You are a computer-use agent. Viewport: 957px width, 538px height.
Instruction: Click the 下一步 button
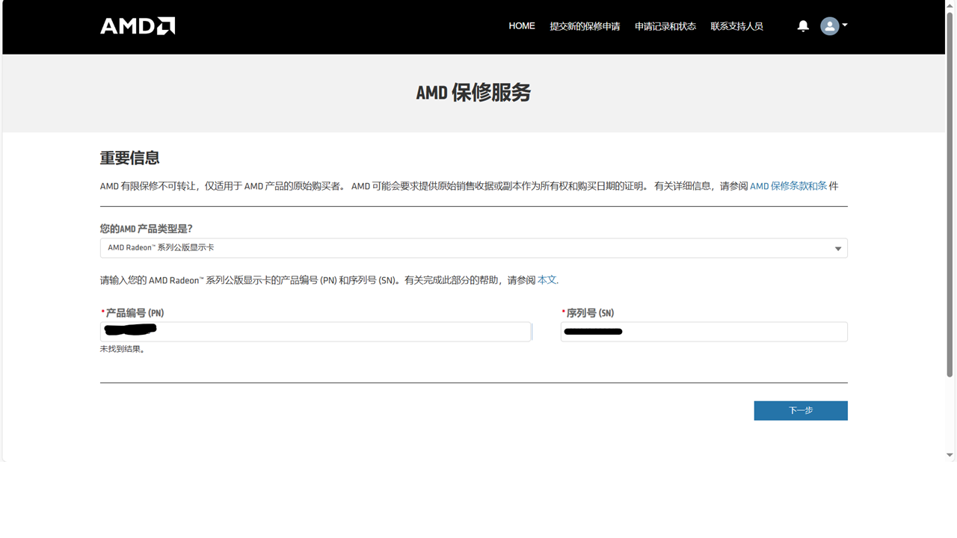801,410
